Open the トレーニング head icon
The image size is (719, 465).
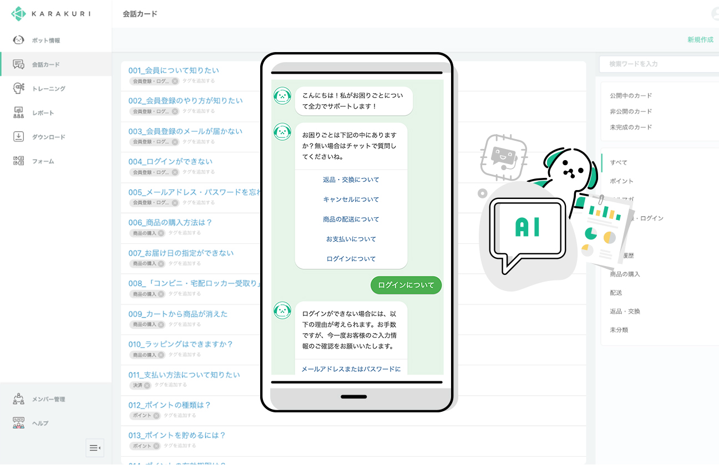(18, 89)
